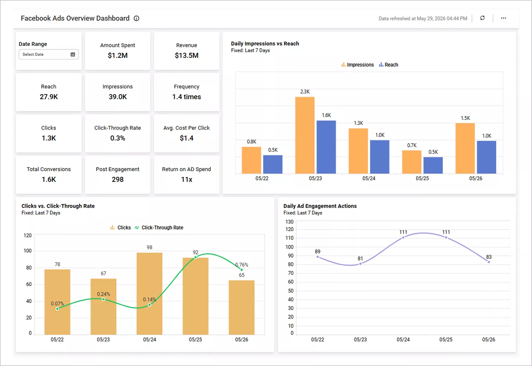
Task: Select the Click-Through Rate 0.3% card
Action: pyautogui.click(x=118, y=133)
